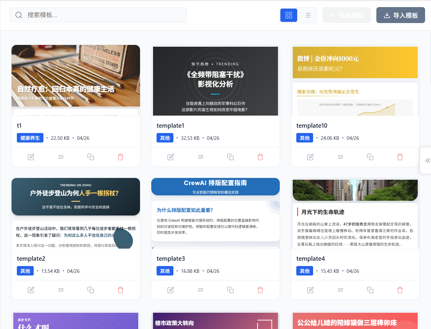Click the 其他 tag on template3
This screenshot has height=329, width=431.
point(165,271)
